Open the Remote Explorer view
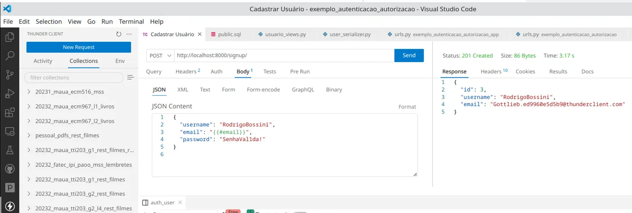 coord(9,132)
